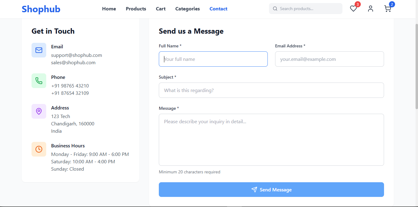Click the search magnifier icon
Screen dimensions: 418x207
click(x=275, y=9)
